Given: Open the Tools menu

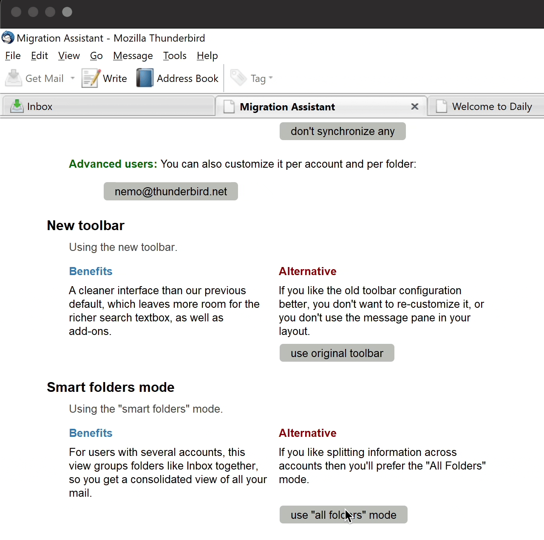Looking at the screenshot, I should point(175,56).
